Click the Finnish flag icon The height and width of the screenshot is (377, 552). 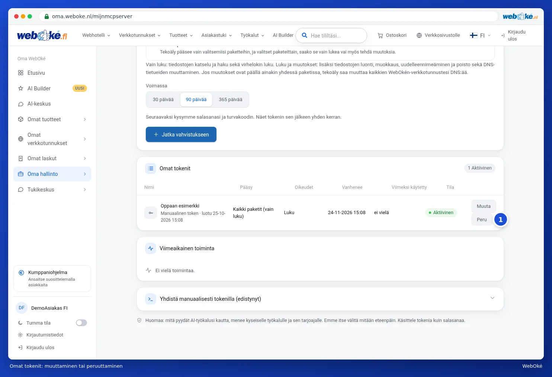coord(474,35)
